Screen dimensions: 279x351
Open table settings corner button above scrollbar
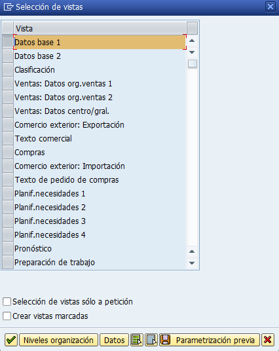click(192, 28)
